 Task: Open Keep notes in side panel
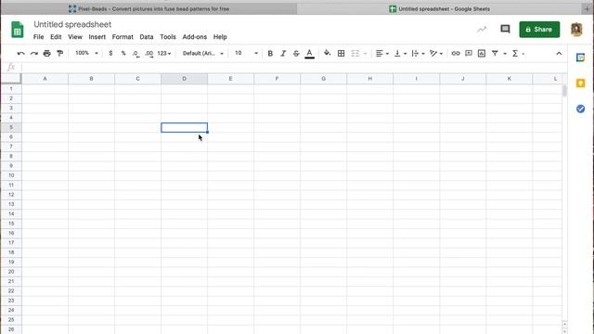point(580,83)
